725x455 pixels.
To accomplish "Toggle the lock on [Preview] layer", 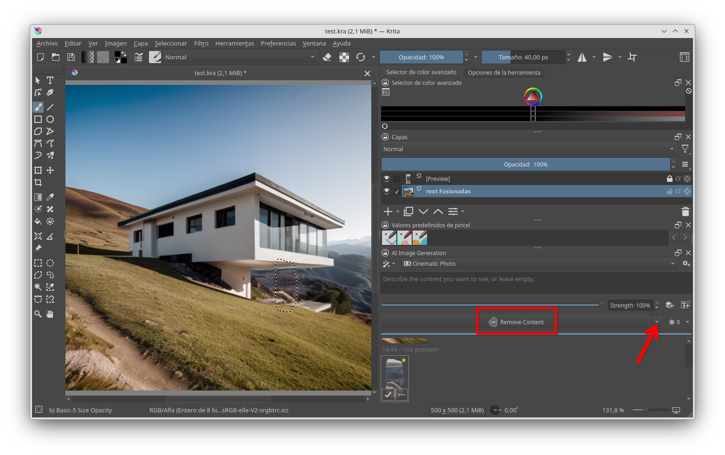I will [669, 179].
